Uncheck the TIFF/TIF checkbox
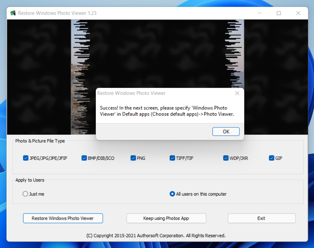 172,158
